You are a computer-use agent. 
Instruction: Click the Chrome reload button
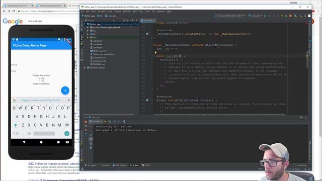click(x=14, y=11)
